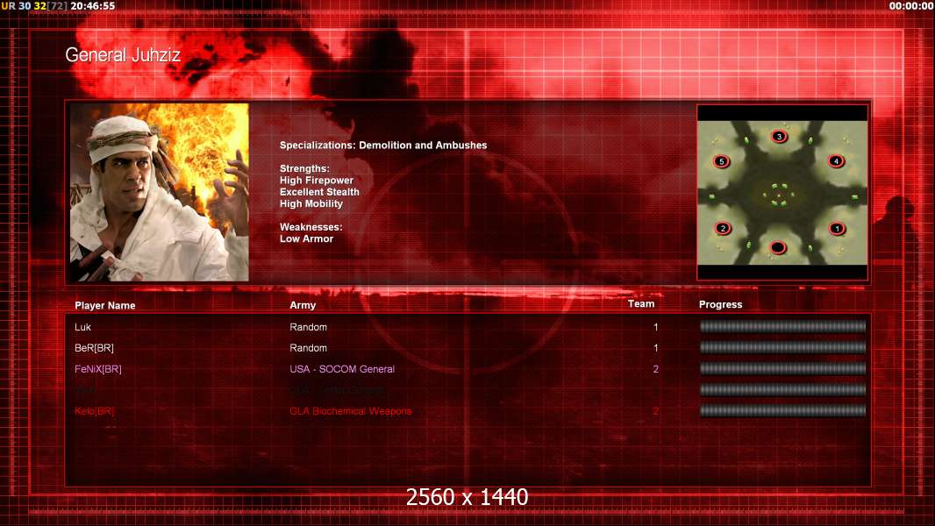This screenshot has height=526, width=935.
Task: Click start position 5 on the map
Action: 722,161
